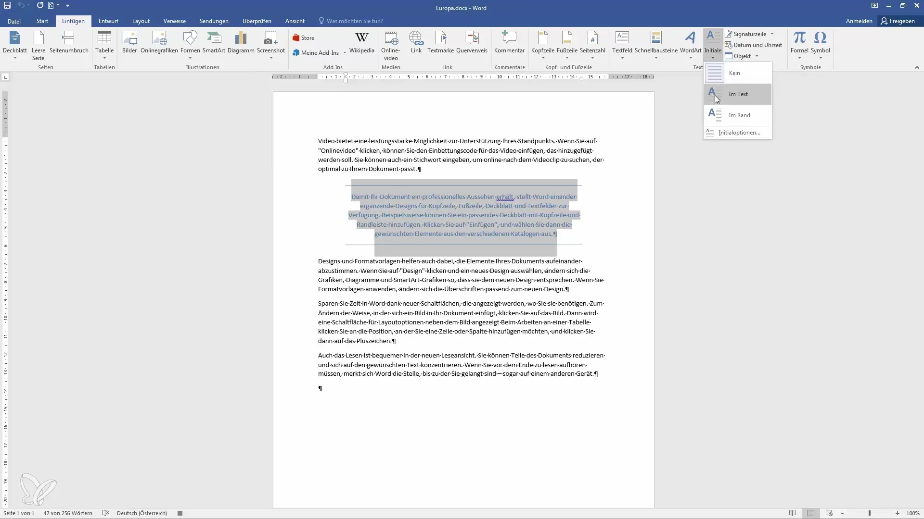This screenshot has height=519, width=924.
Task: Select 'Im Rand' initial option
Action: [x=740, y=115]
